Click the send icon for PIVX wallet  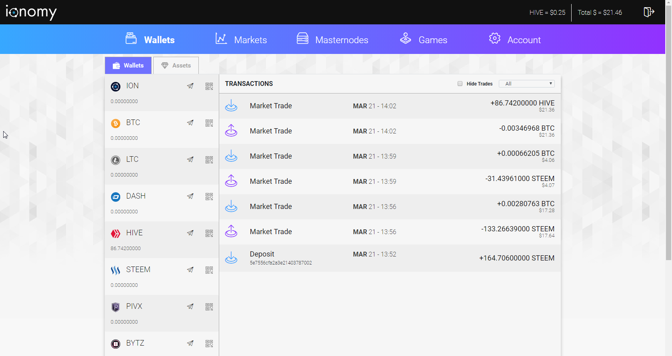tap(190, 306)
